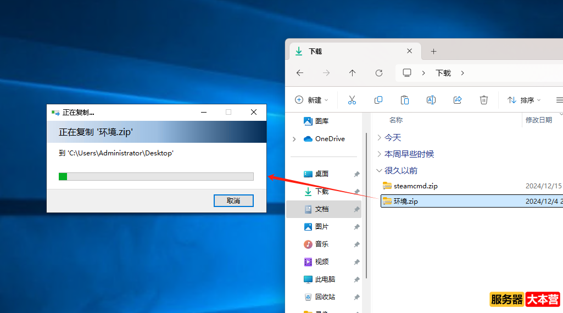
Task: Select the 环境.zip file
Action: point(472,201)
